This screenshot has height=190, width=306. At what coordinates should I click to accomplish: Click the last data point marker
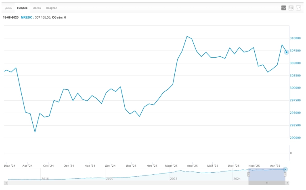287,52
